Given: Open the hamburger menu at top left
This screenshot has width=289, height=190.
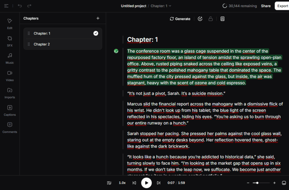Looking at the screenshot, I should point(6,6).
